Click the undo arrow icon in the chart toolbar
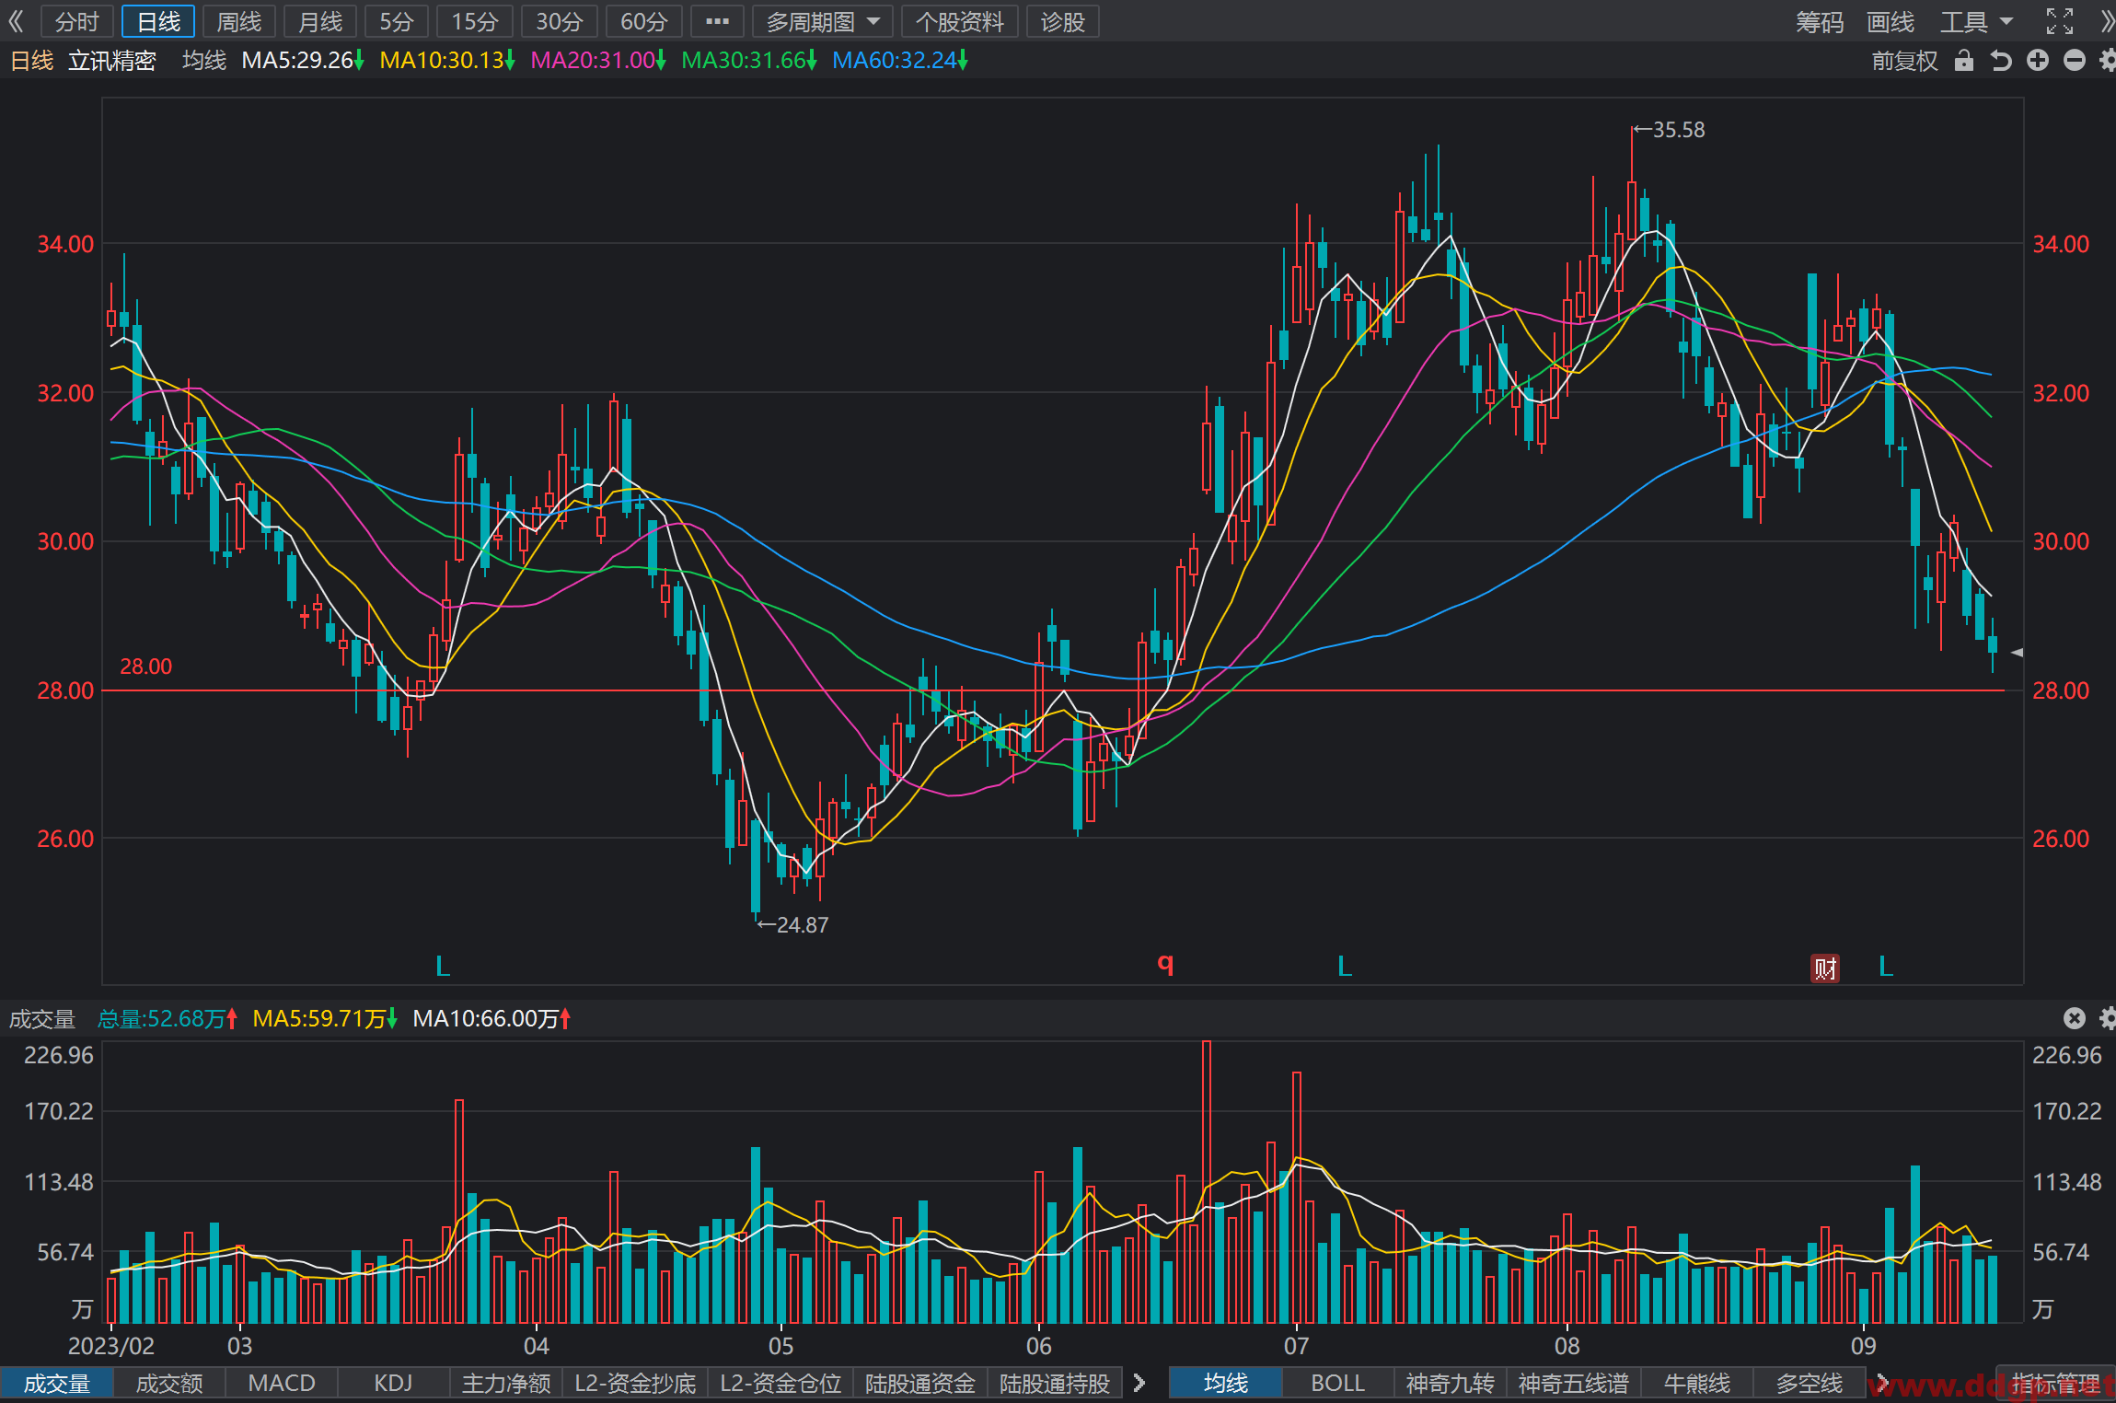This screenshot has height=1403, width=2116. (x=2000, y=61)
